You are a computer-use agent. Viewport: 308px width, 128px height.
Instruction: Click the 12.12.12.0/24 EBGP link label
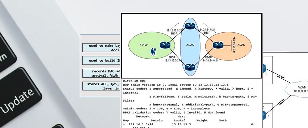pos(175,31)
